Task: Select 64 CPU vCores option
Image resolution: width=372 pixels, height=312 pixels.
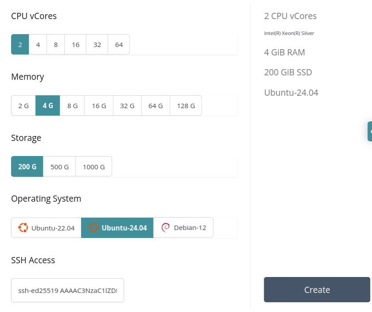Action: (x=119, y=45)
